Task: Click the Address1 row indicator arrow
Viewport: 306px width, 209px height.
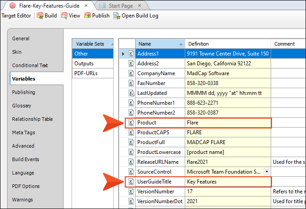Action: (123, 54)
